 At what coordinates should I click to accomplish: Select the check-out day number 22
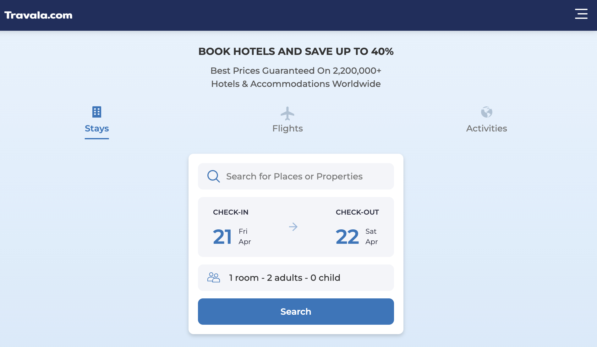click(x=347, y=237)
